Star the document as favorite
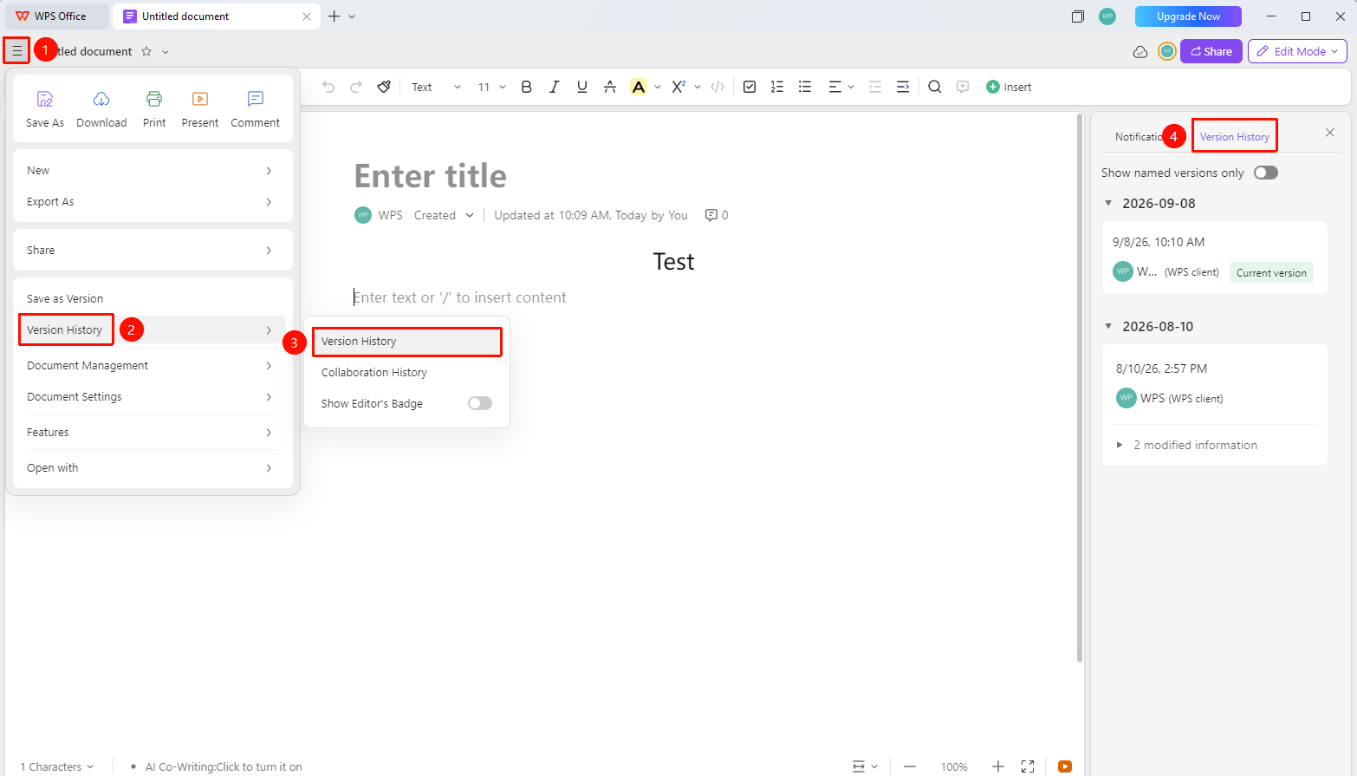 click(x=146, y=51)
